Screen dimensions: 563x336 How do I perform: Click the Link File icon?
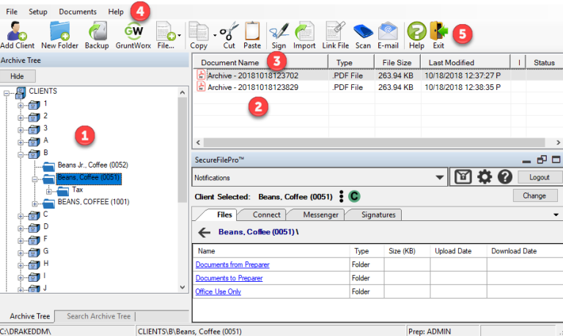pyautogui.click(x=334, y=34)
